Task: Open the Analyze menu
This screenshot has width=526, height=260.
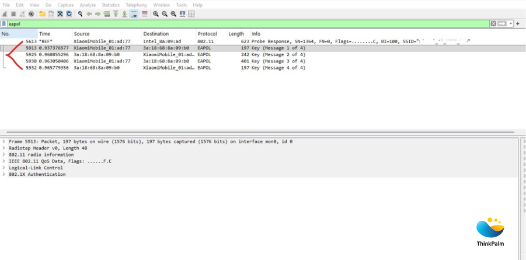Action: coord(88,5)
